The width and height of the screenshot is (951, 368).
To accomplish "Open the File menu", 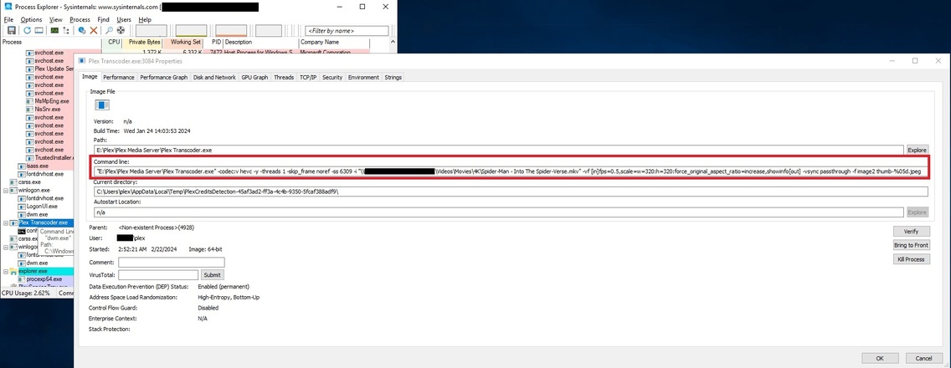I will (8, 19).
